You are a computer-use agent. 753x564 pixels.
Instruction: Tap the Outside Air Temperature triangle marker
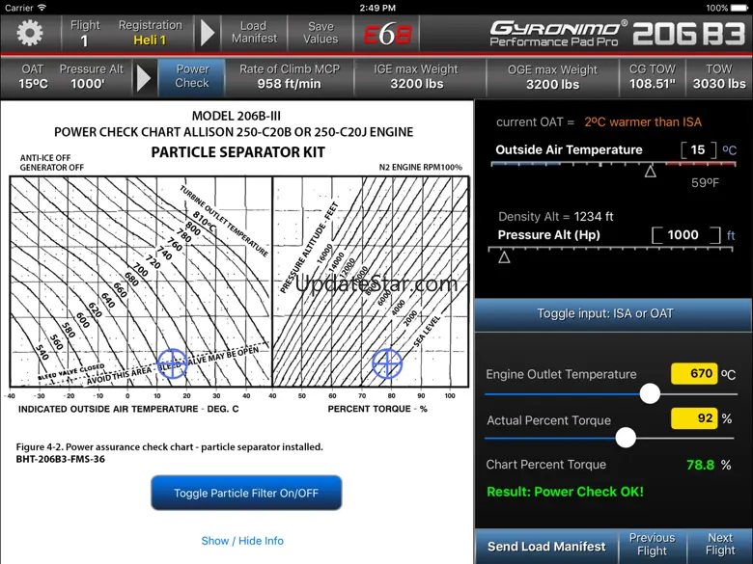point(651,172)
